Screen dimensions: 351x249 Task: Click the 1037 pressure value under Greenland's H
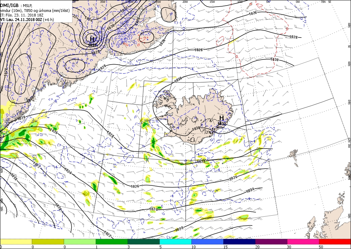pos(92,45)
